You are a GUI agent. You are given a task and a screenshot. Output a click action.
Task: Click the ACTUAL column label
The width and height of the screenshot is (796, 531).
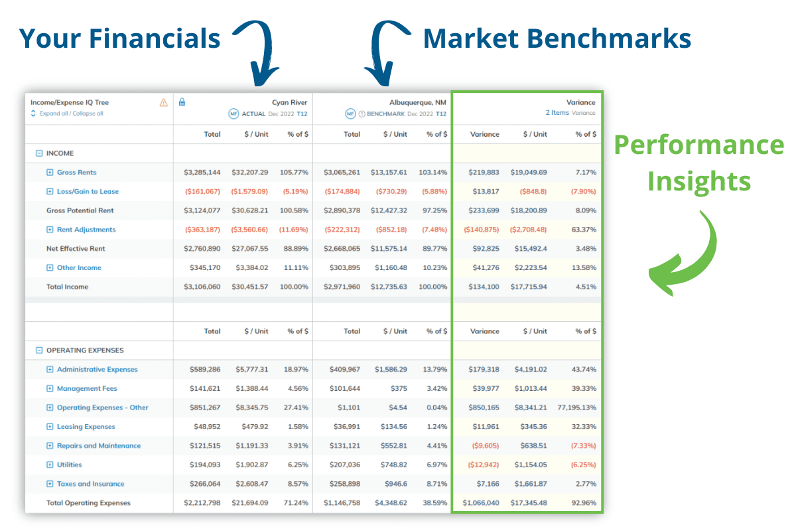252,114
